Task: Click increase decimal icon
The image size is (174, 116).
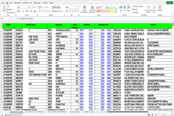Action: (75, 11)
